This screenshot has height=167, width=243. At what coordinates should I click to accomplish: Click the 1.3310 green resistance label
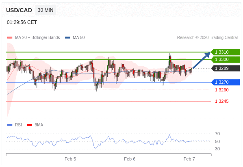pos(226,52)
